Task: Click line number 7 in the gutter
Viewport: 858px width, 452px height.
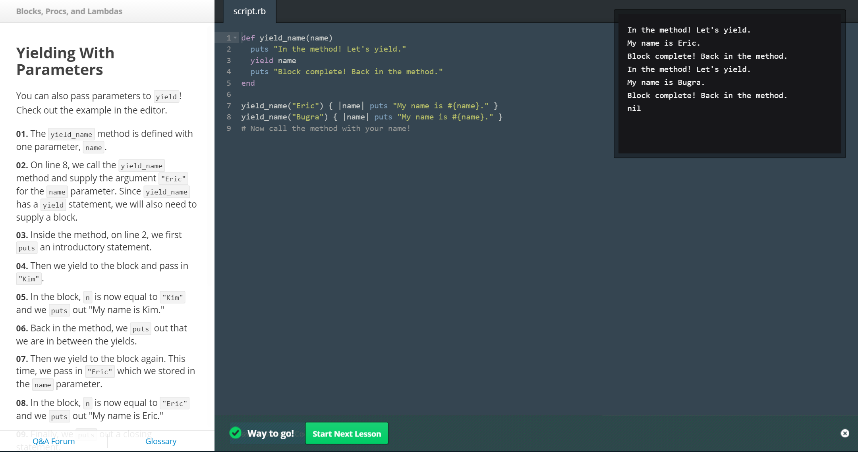Action: point(229,106)
